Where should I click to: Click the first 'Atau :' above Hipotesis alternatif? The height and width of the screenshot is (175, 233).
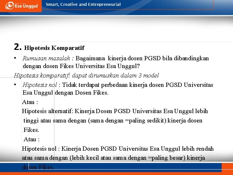(30, 102)
